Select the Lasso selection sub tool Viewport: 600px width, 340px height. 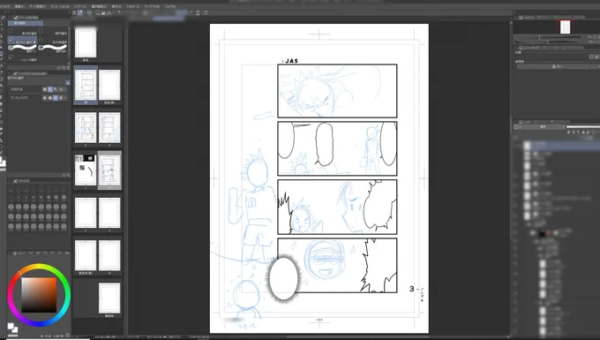[22, 41]
